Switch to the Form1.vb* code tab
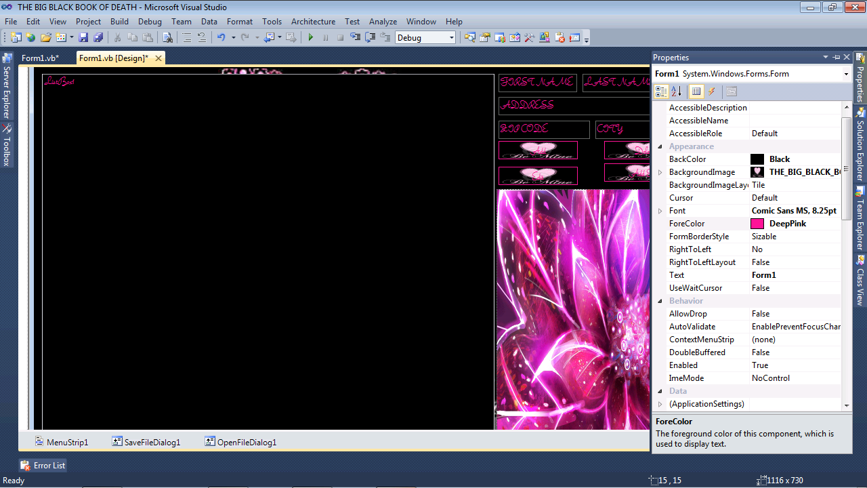The height and width of the screenshot is (488, 867). [x=40, y=58]
